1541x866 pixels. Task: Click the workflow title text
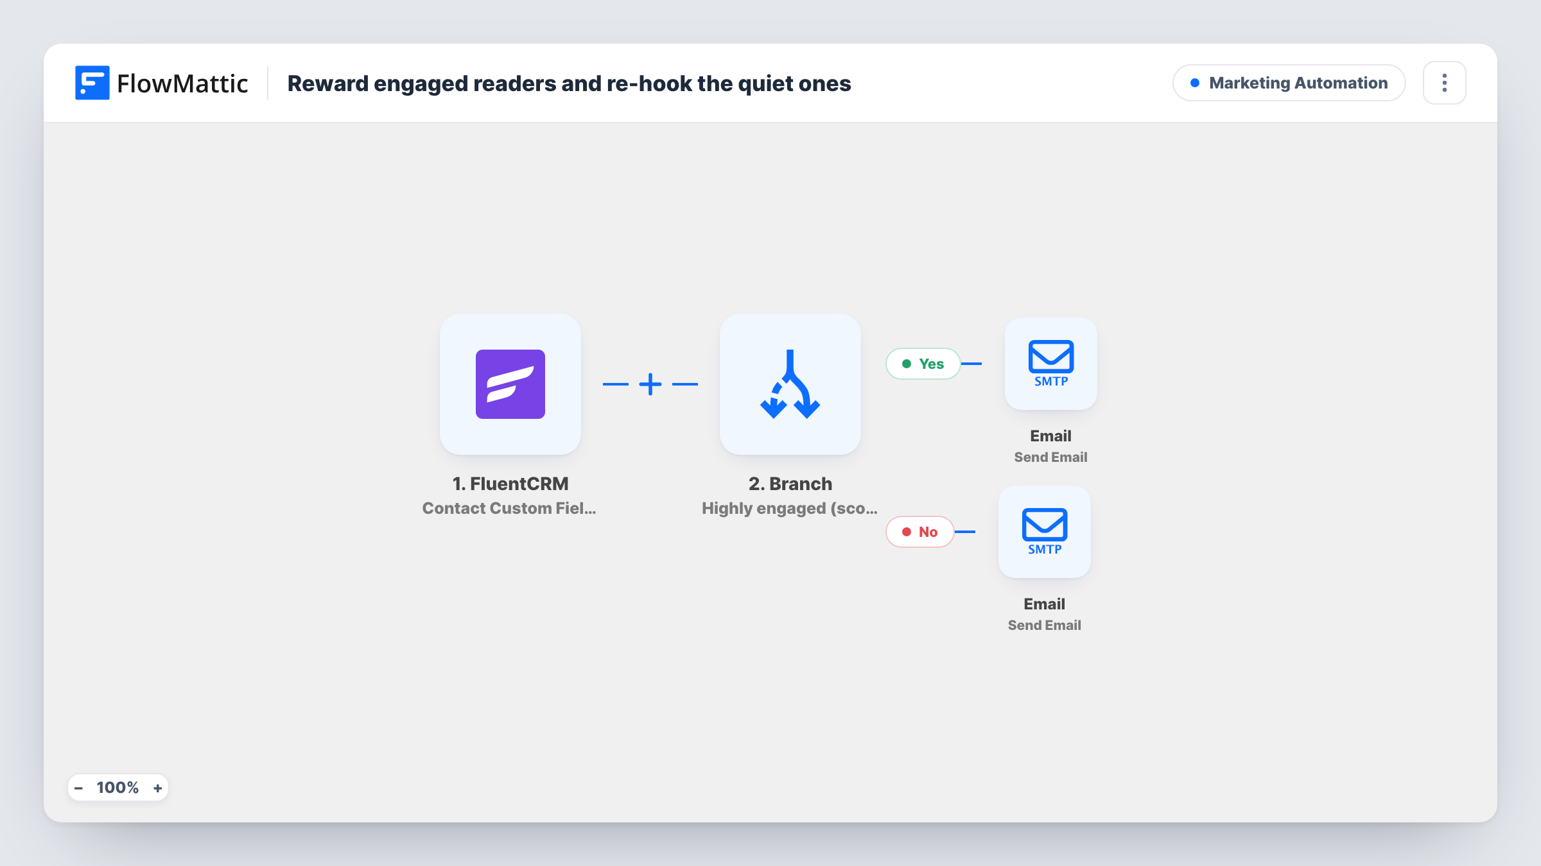pos(569,83)
